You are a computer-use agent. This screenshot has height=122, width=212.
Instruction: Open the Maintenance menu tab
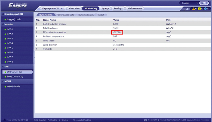[134, 8]
